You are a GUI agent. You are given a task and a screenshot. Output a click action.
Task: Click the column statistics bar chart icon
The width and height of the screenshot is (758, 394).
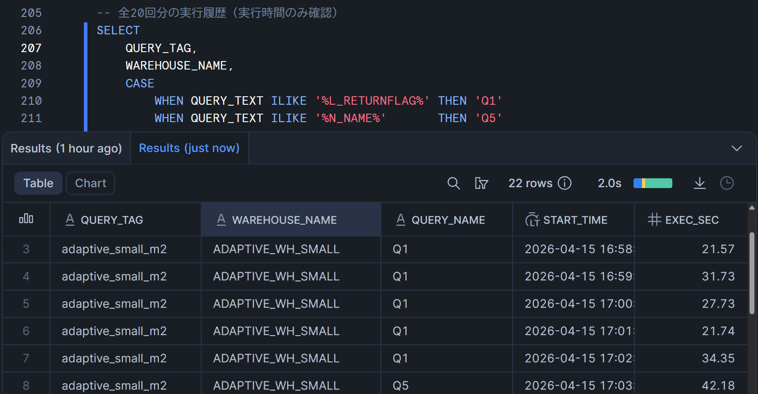26,219
